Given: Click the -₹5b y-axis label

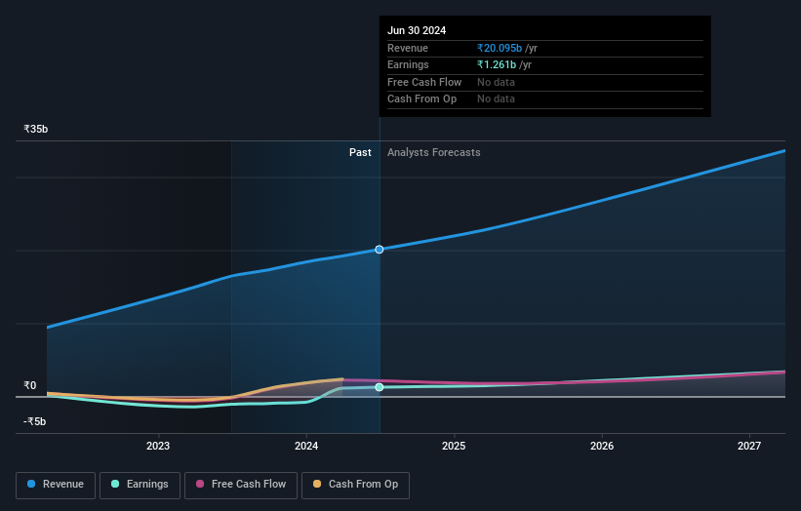Looking at the screenshot, I should click(35, 421).
